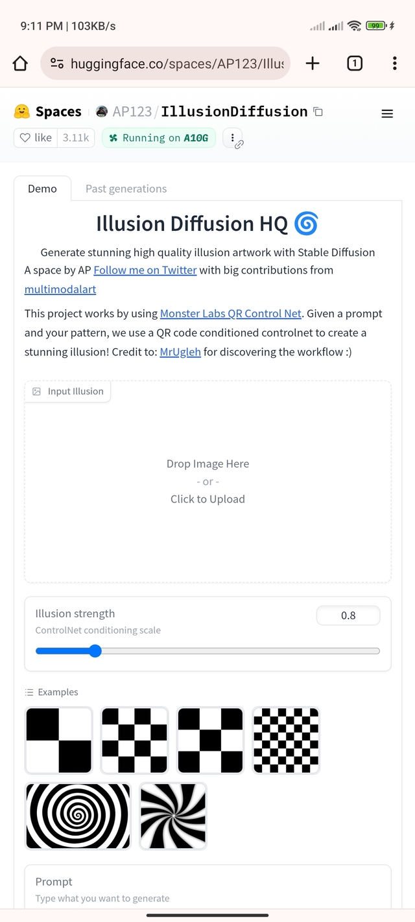Screen dimensions: 415x922
Task: Copy the IllusionDiffusion space name icon
Action: (318, 112)
